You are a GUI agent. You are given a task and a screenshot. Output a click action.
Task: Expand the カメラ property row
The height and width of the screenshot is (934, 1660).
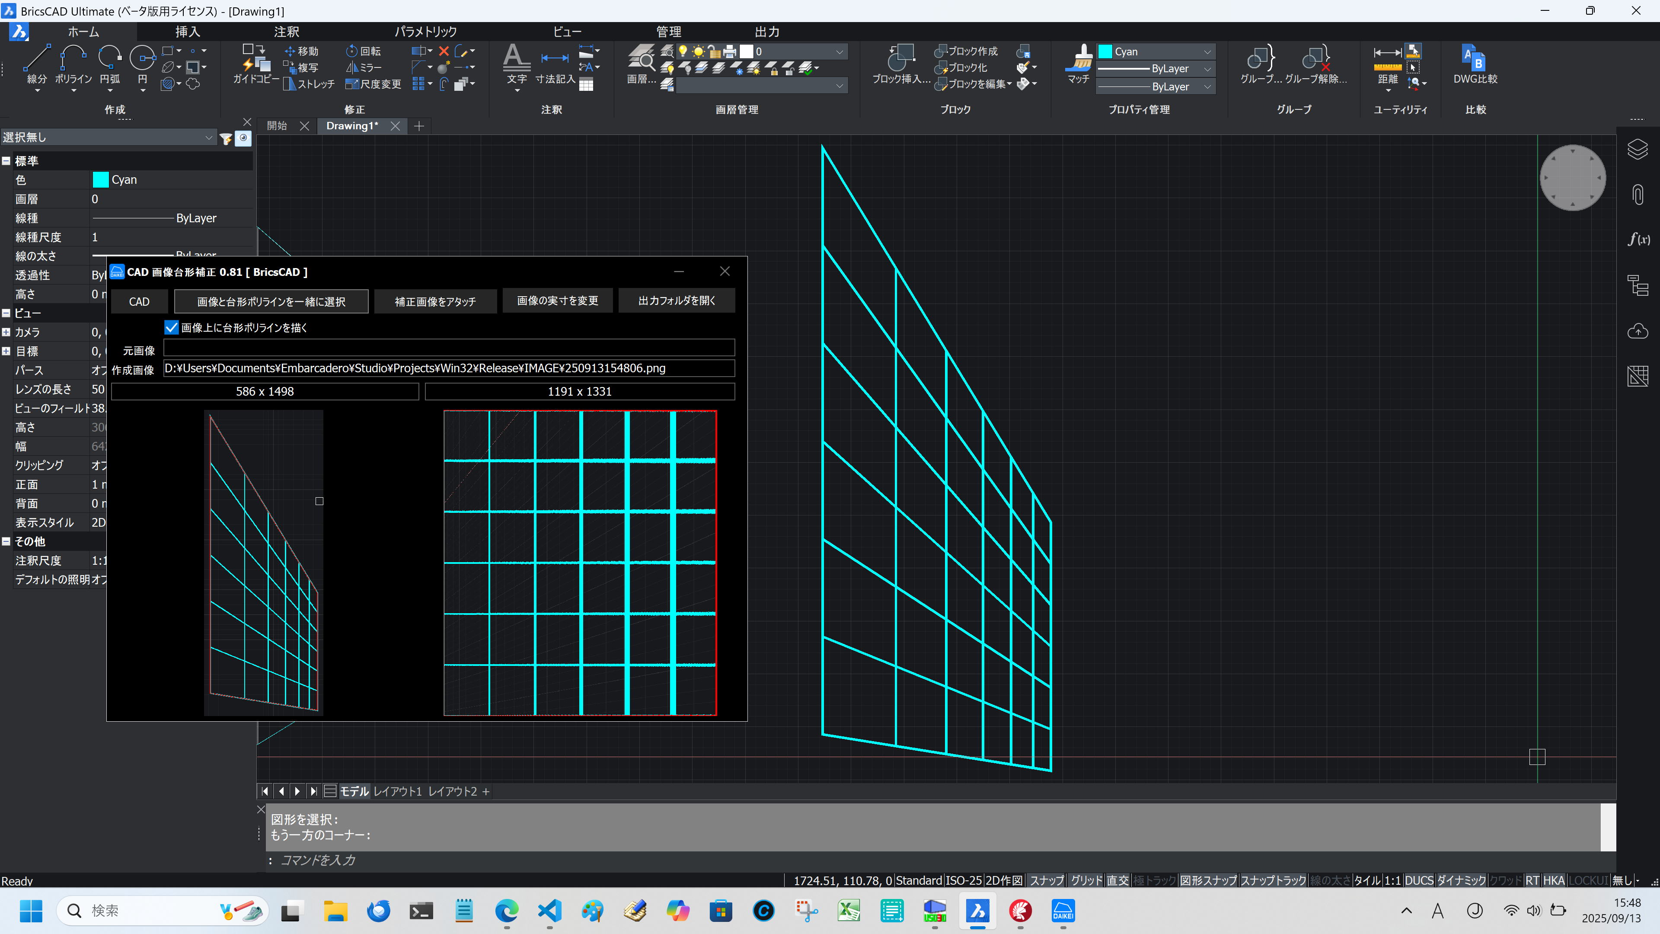coord(6,332)
